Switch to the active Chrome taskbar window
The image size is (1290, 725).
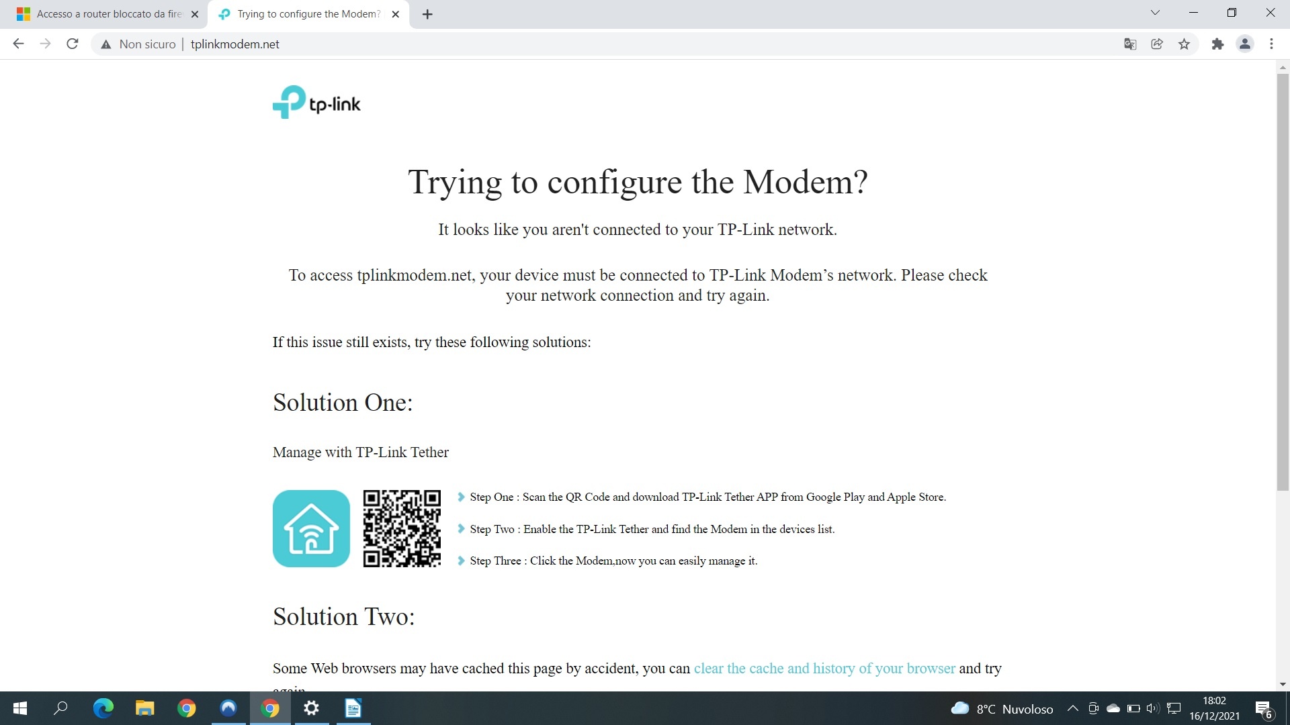(x=270, y=708)
